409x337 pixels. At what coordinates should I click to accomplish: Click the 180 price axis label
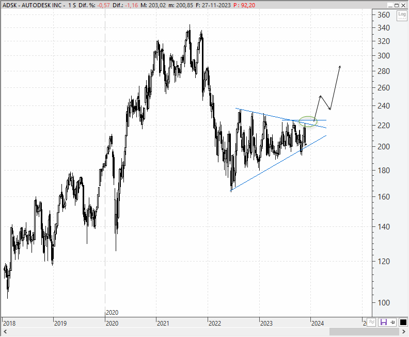384,171
